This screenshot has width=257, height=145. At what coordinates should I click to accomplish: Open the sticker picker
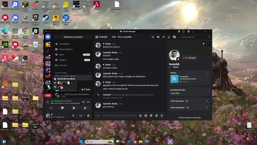point(151,116)
